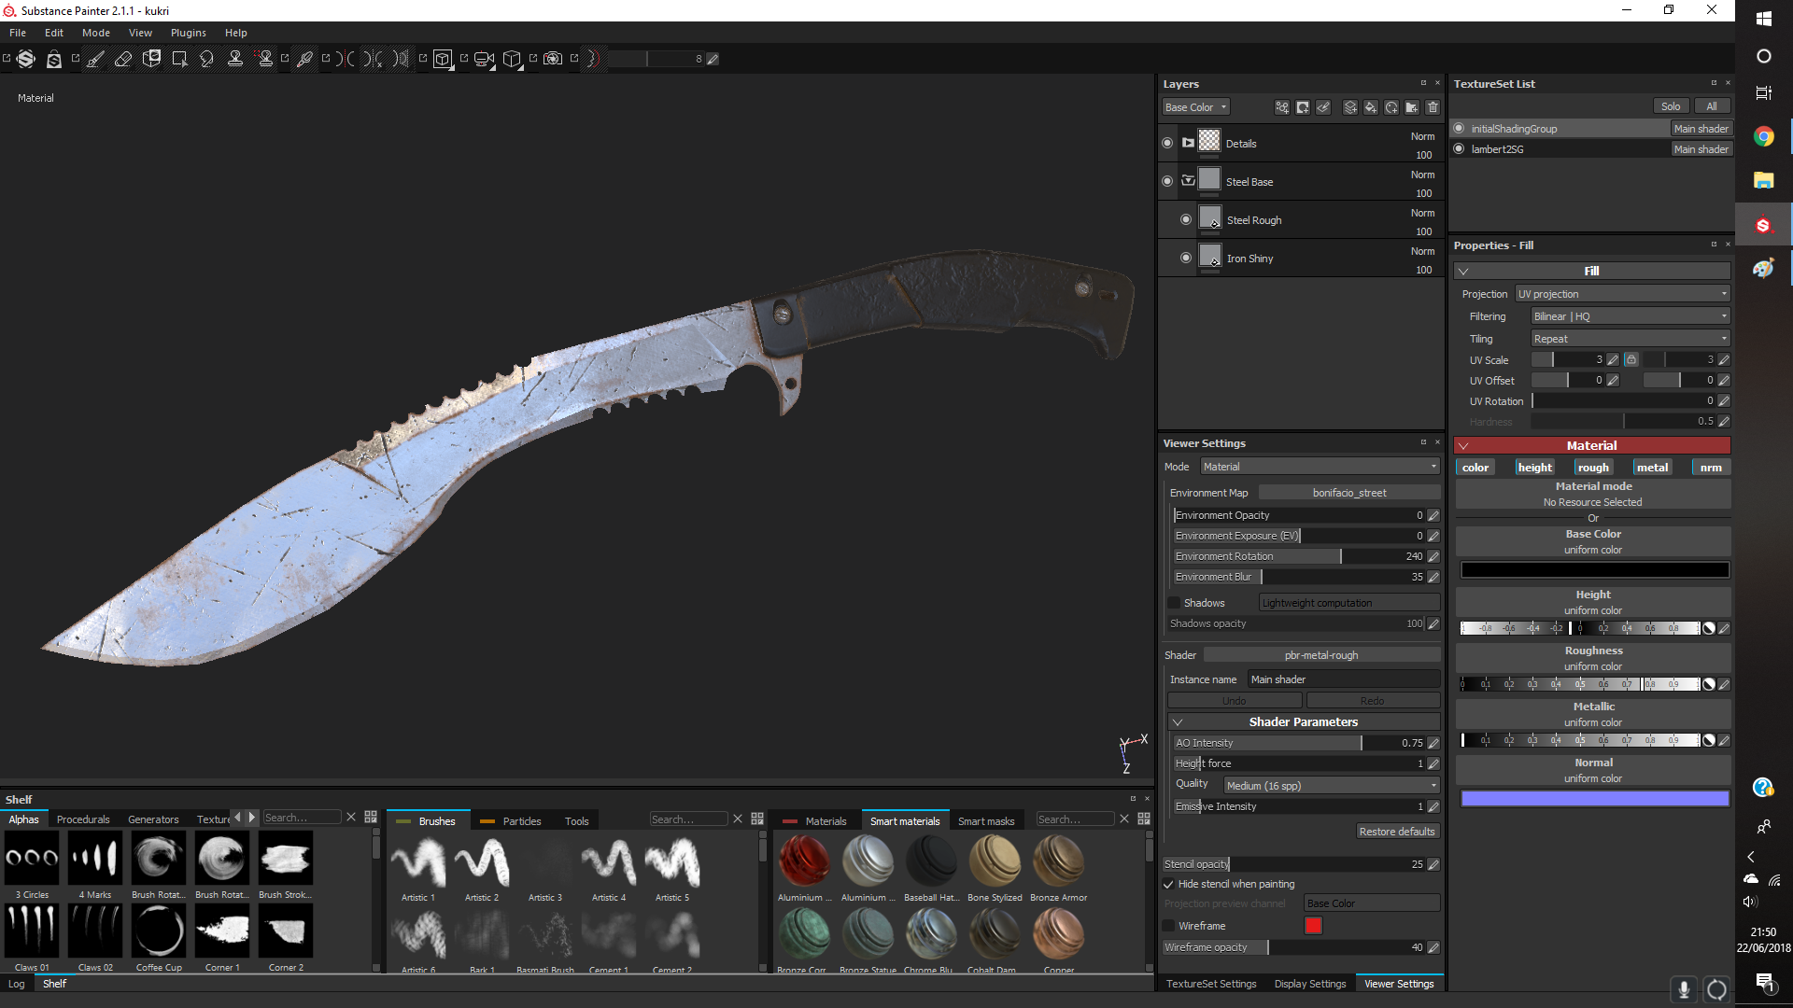
Task: Adjust the Roughness uniform color slider
Action: pyautogui.click(x=1580, y=684)
